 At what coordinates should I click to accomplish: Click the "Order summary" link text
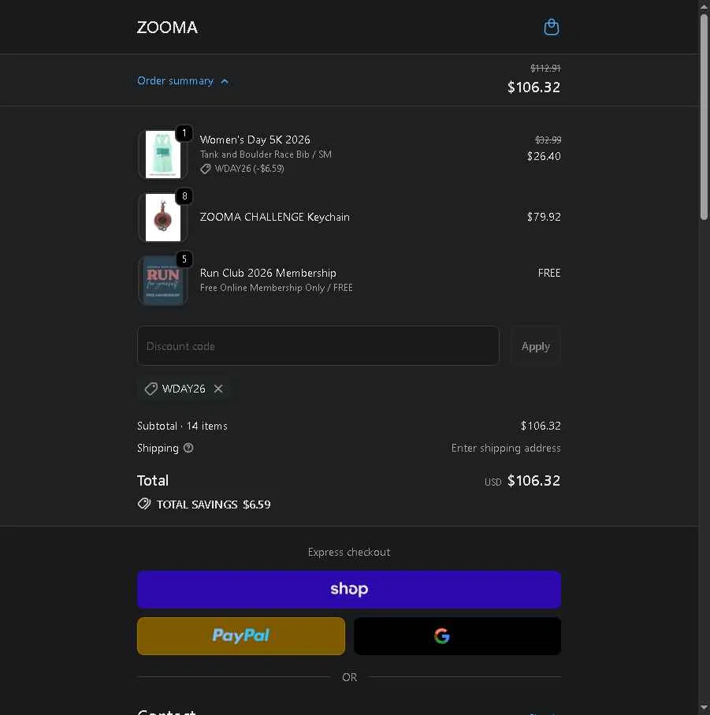tap(176, 80)
